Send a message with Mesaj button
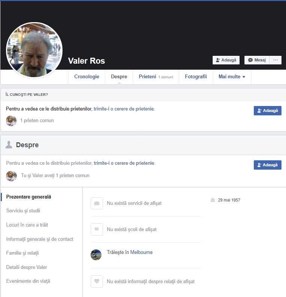Image resolution: width=286 pixels, height=297 pixels. [257, 60]
